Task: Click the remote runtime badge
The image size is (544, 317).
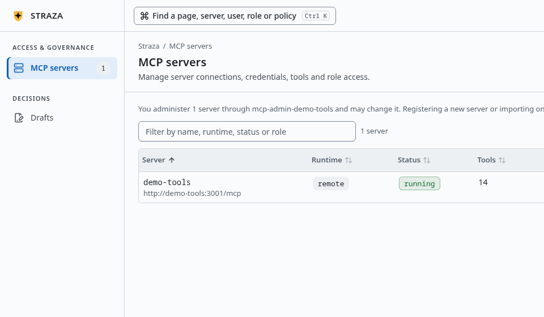Action: pos(331,183)
